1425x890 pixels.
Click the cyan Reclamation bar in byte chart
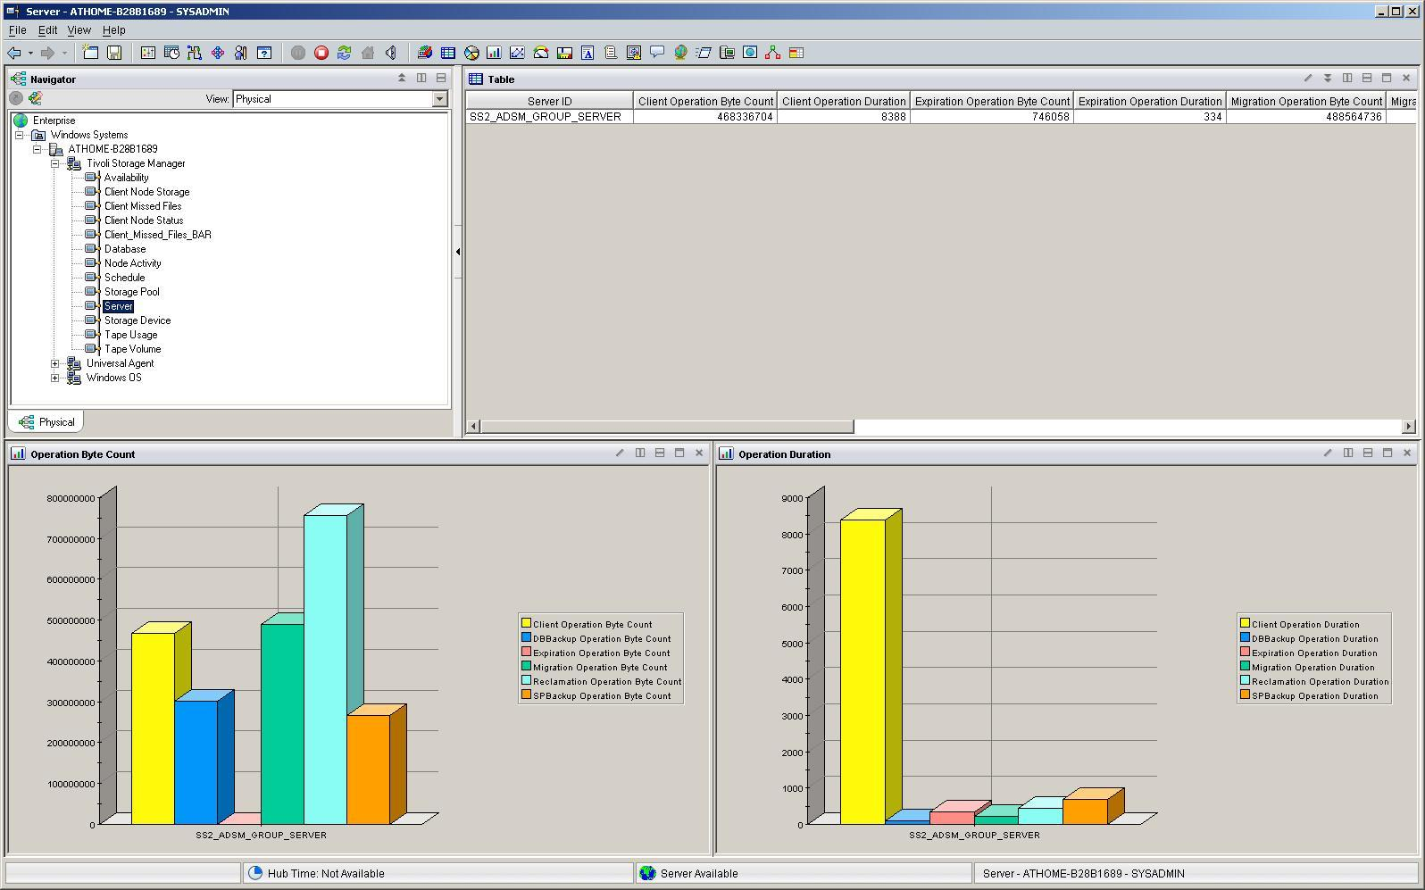(325, 670)
